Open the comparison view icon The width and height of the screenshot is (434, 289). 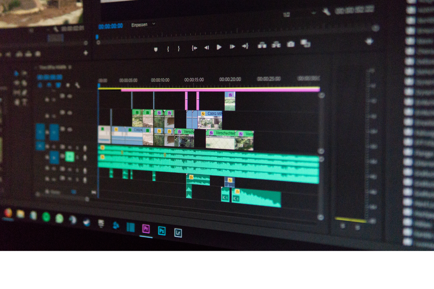click(305, 43)
